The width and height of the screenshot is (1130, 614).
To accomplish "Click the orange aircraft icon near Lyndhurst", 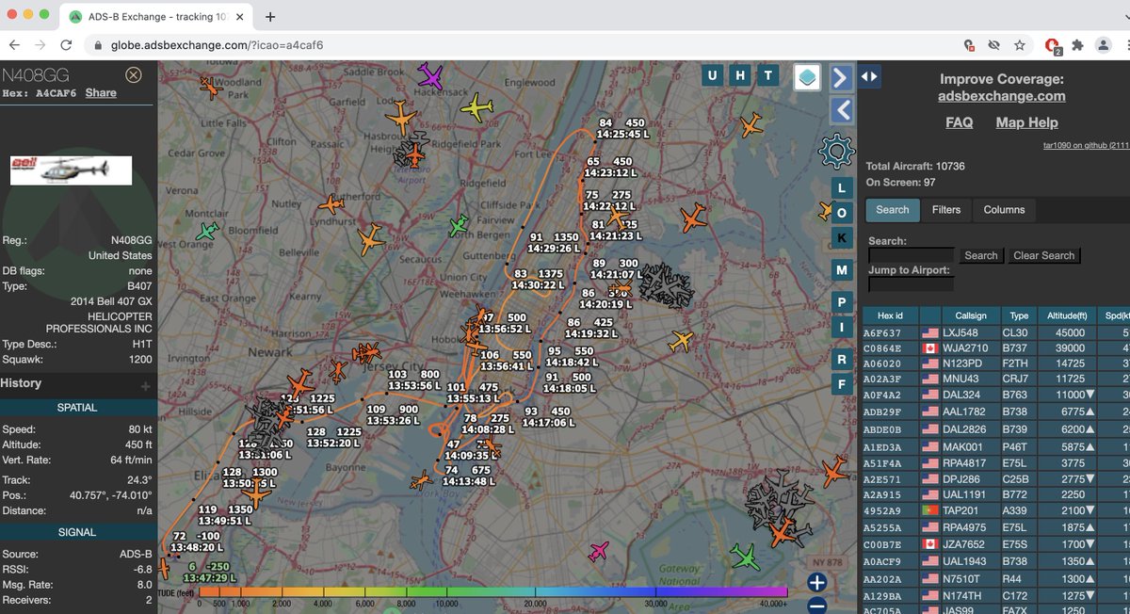I will [331, 203].
